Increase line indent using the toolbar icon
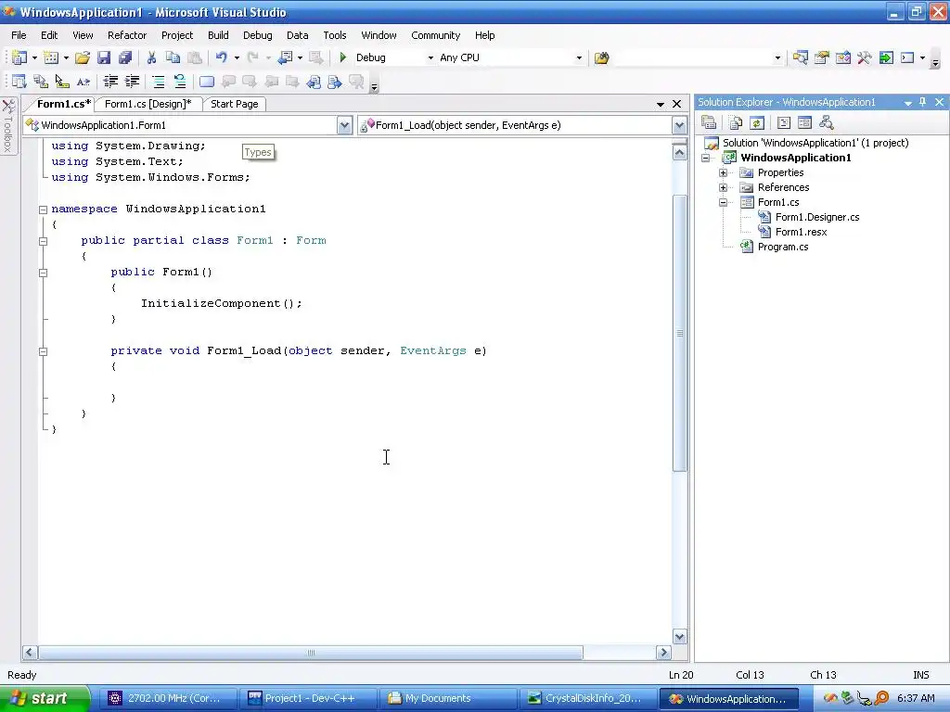 point(132,82)
